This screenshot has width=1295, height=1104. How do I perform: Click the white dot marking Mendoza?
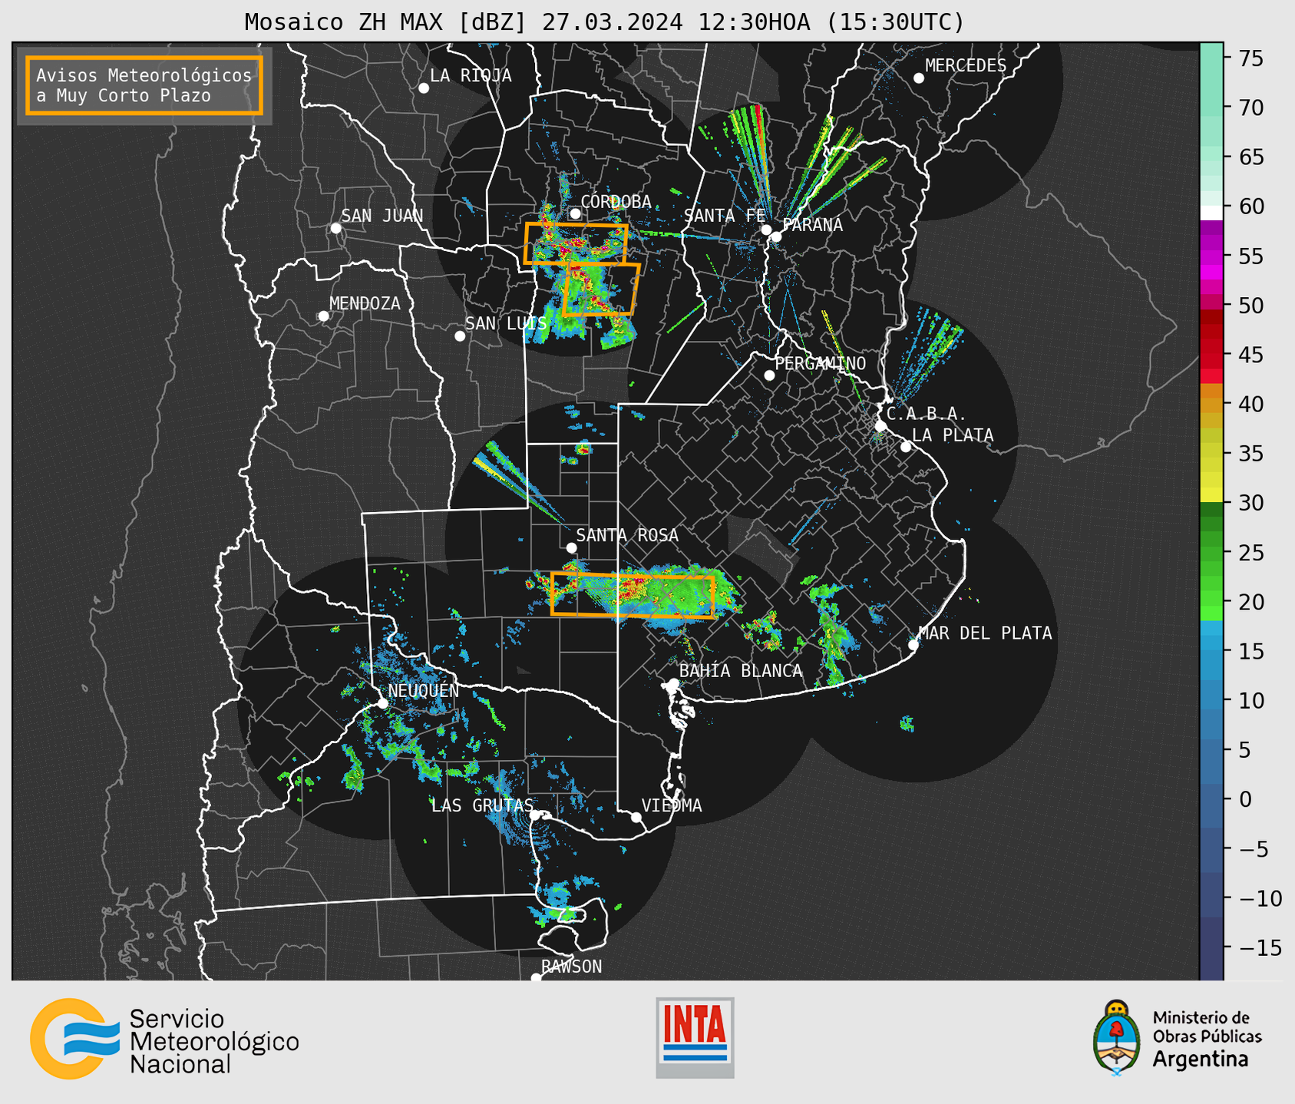pos(323,316)
